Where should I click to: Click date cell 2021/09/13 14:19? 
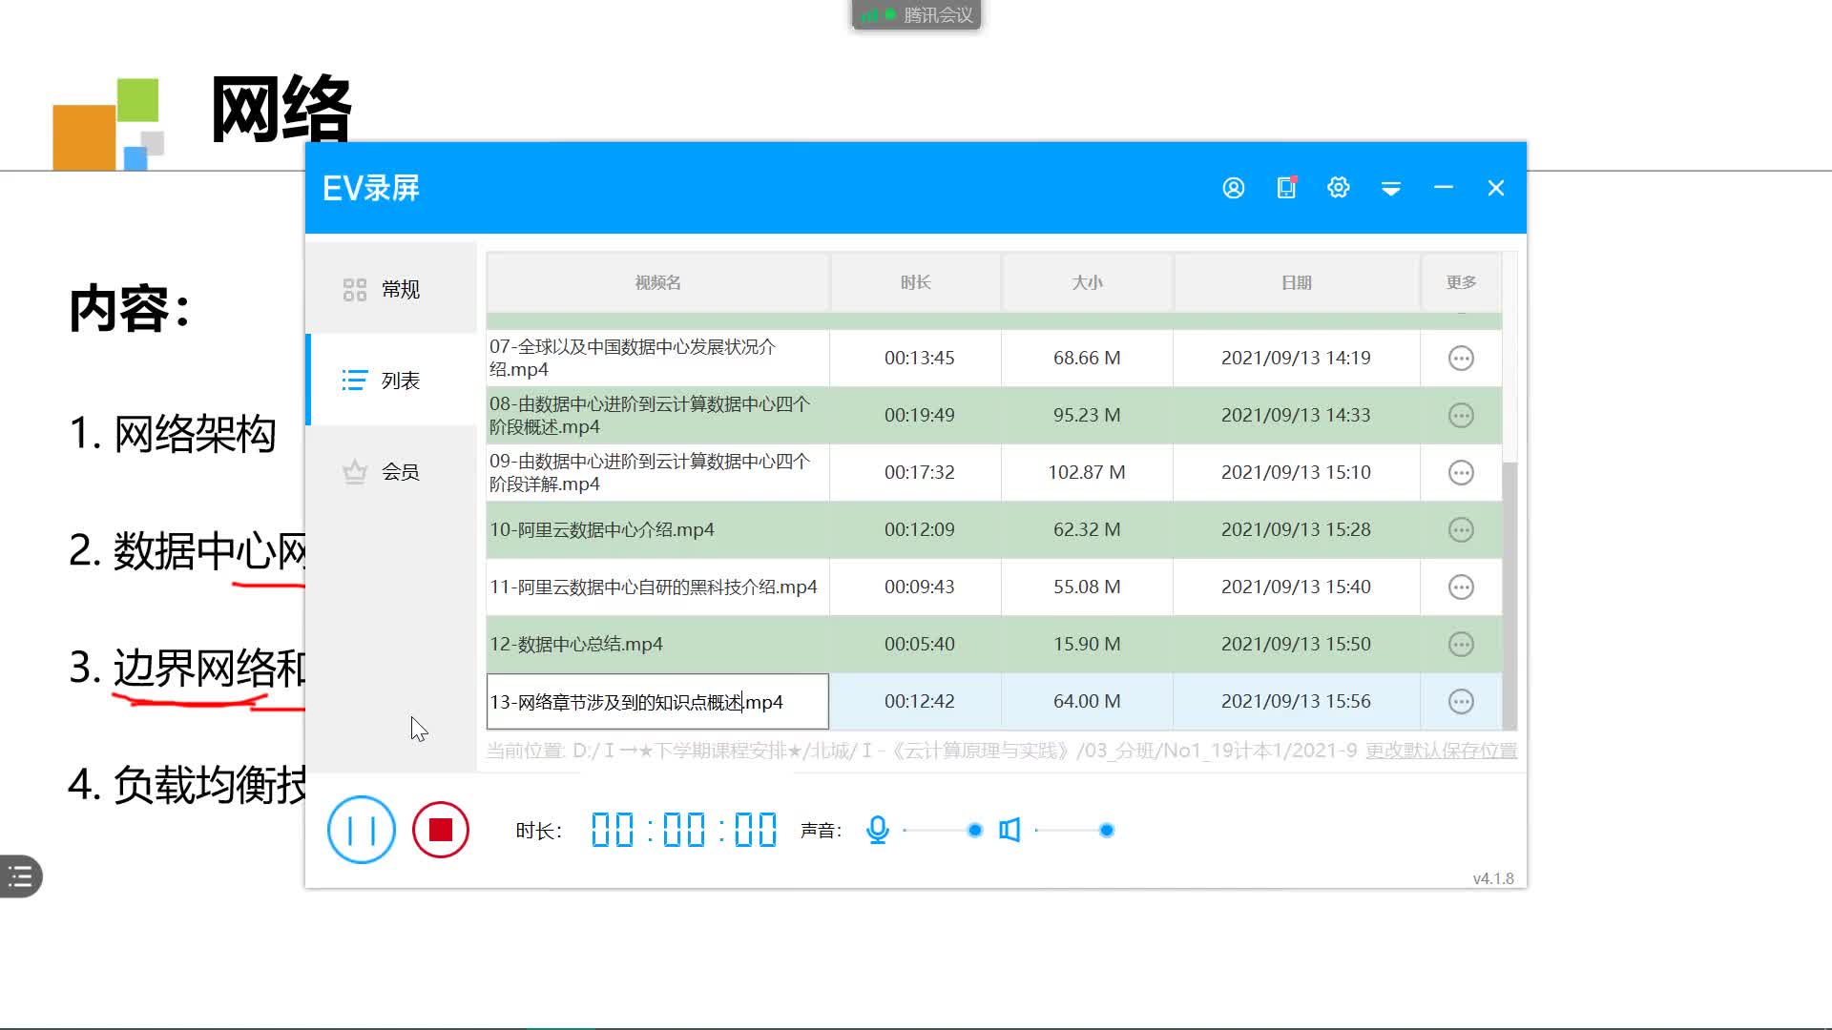(1296, 358)
